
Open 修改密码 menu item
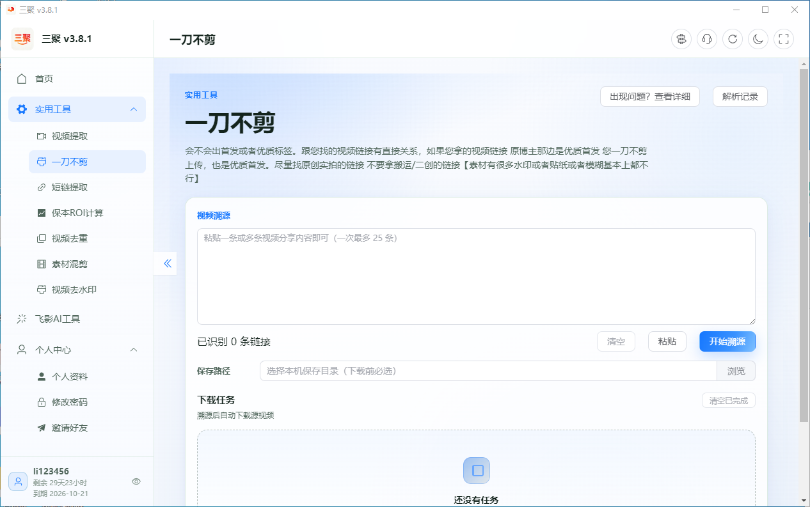[87, 402]
